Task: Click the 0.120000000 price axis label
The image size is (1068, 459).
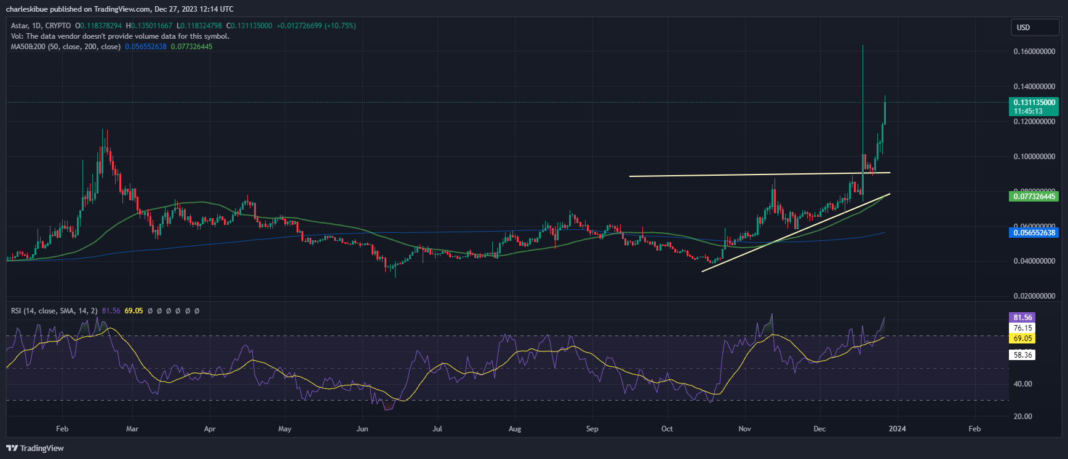Action: point(1034,122)
